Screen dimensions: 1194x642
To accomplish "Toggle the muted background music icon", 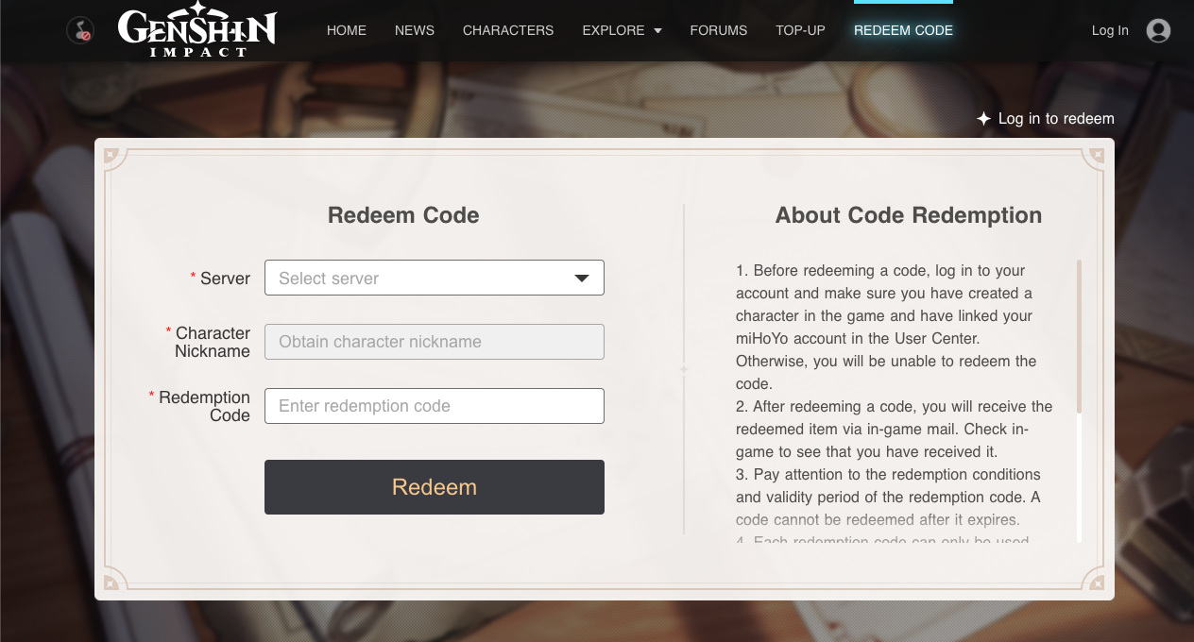I will (x=80, y=30).
